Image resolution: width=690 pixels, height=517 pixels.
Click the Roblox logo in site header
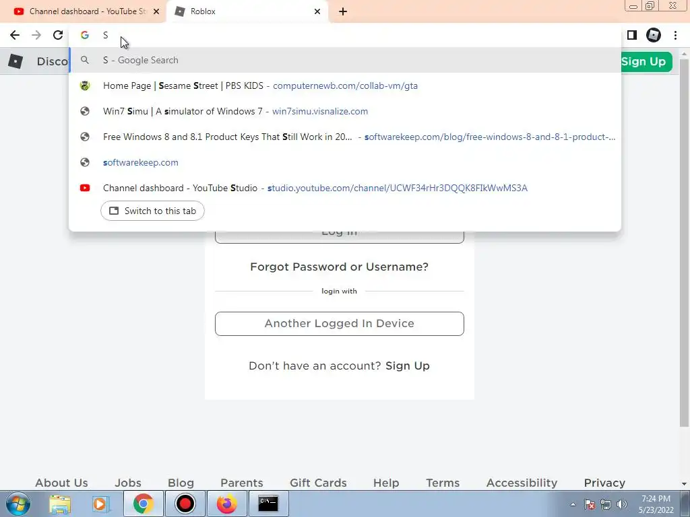15,61
